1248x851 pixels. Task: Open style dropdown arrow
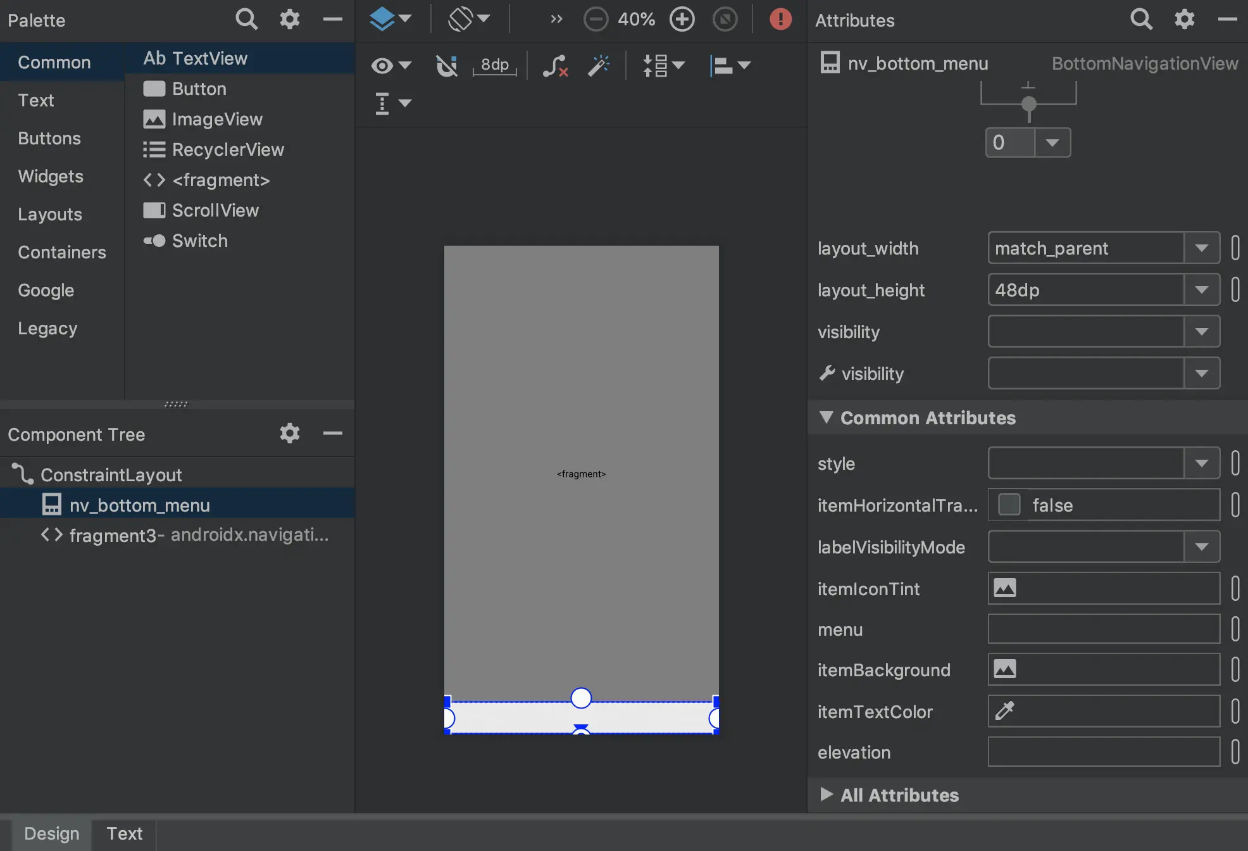click(x=1201, y=463)
